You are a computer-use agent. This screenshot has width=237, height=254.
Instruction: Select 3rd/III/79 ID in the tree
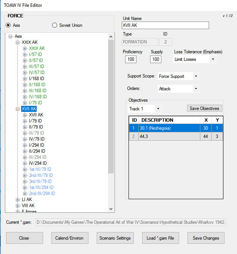point(40,181)
